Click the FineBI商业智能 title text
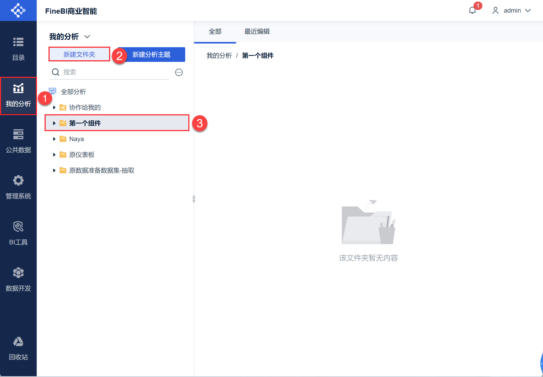The height and width of the screenshot is (377, 543). tap(71, 11)
